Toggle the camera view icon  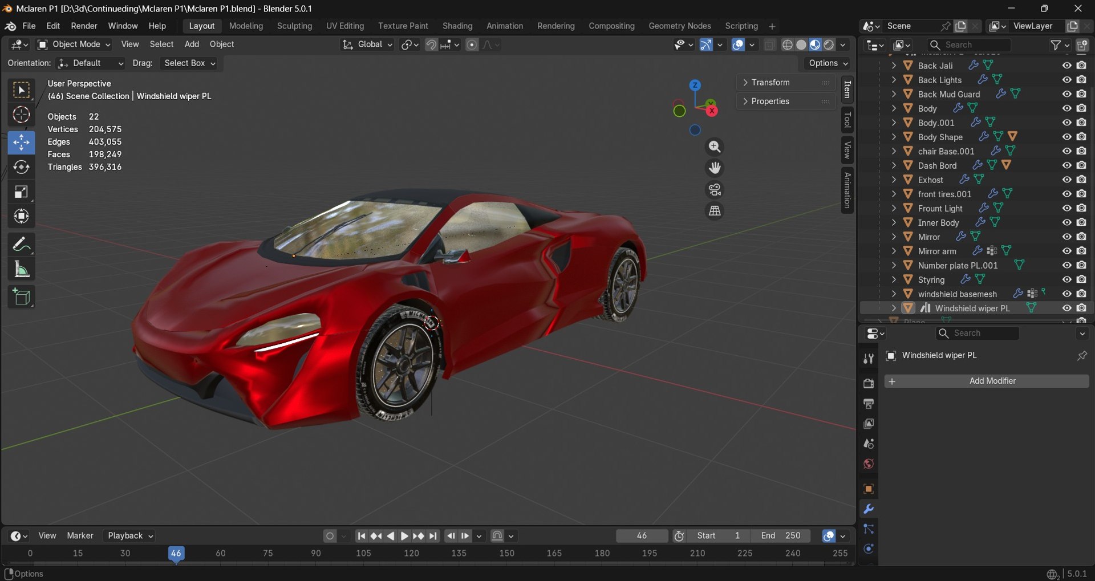[x=715, y=189]
